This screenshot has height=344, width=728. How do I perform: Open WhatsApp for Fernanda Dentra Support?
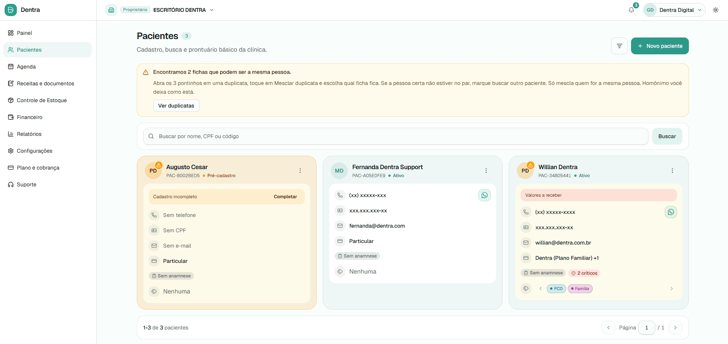point(484,195)
